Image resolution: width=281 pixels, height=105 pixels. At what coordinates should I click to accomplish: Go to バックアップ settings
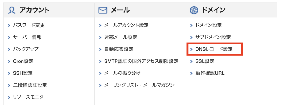(x=26, y=49)
